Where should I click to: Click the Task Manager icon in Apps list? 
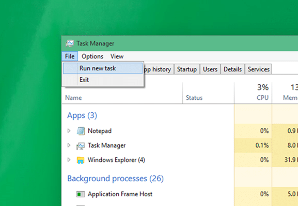[81, 146]
